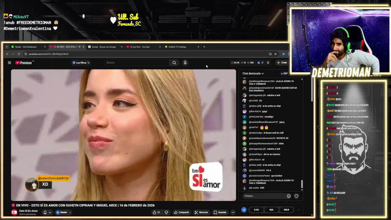391x220 pixels.
Task: Click chat user @D_nashe
Action: (254, 188)
